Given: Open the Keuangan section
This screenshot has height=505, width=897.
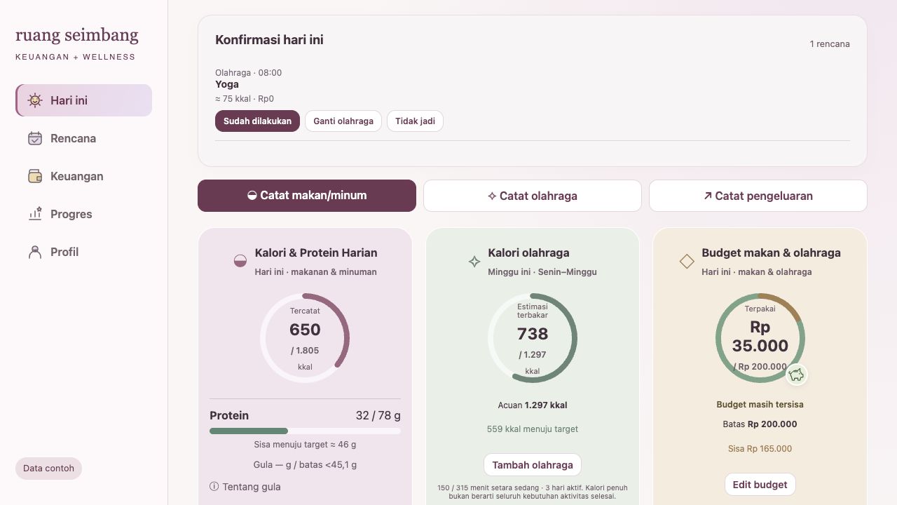Looking at the screenshot, I should [84, 176].
